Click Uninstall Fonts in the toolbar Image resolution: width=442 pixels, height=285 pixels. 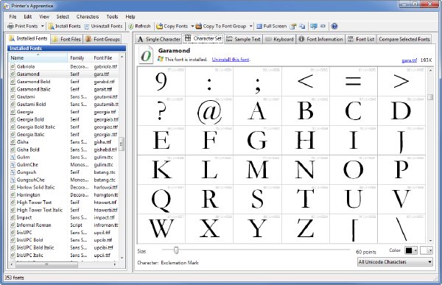[x=103, y=27]
